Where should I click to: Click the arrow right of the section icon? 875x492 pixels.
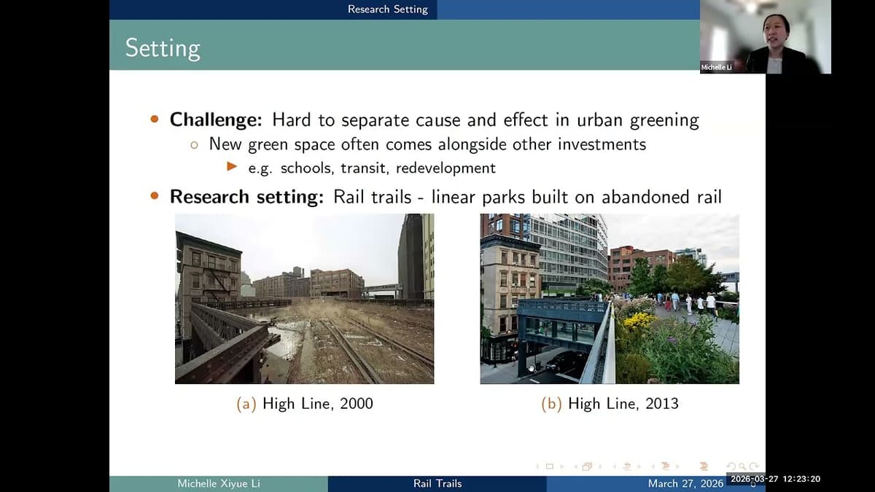pyautogui.click(x=639, y=466)
